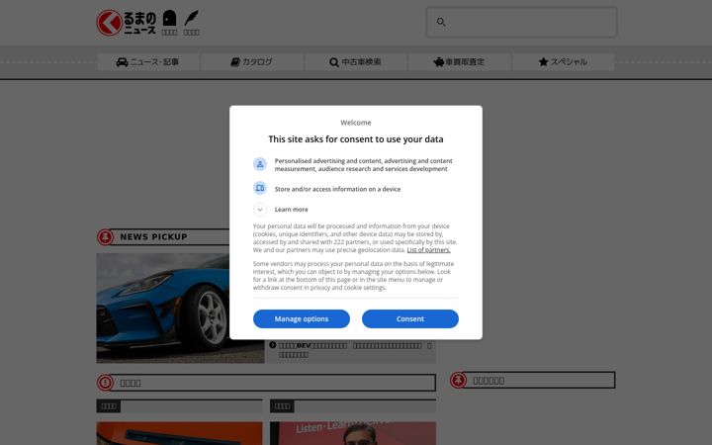712x445 pixels.
Task: Click the car icon in navigation
Action: point(122,61)
